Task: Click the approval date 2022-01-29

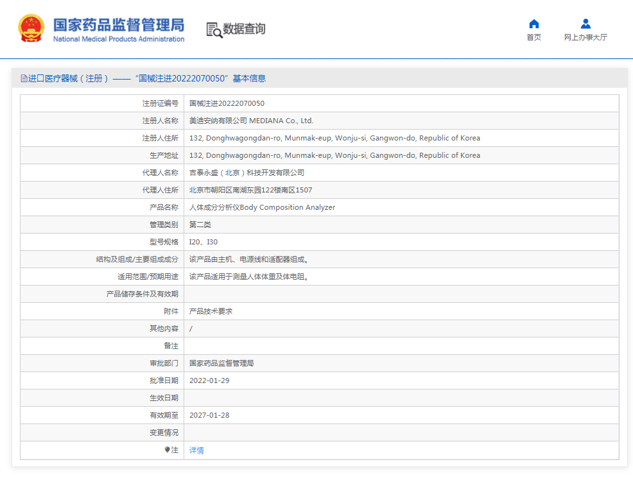Action: pos(209,380)
